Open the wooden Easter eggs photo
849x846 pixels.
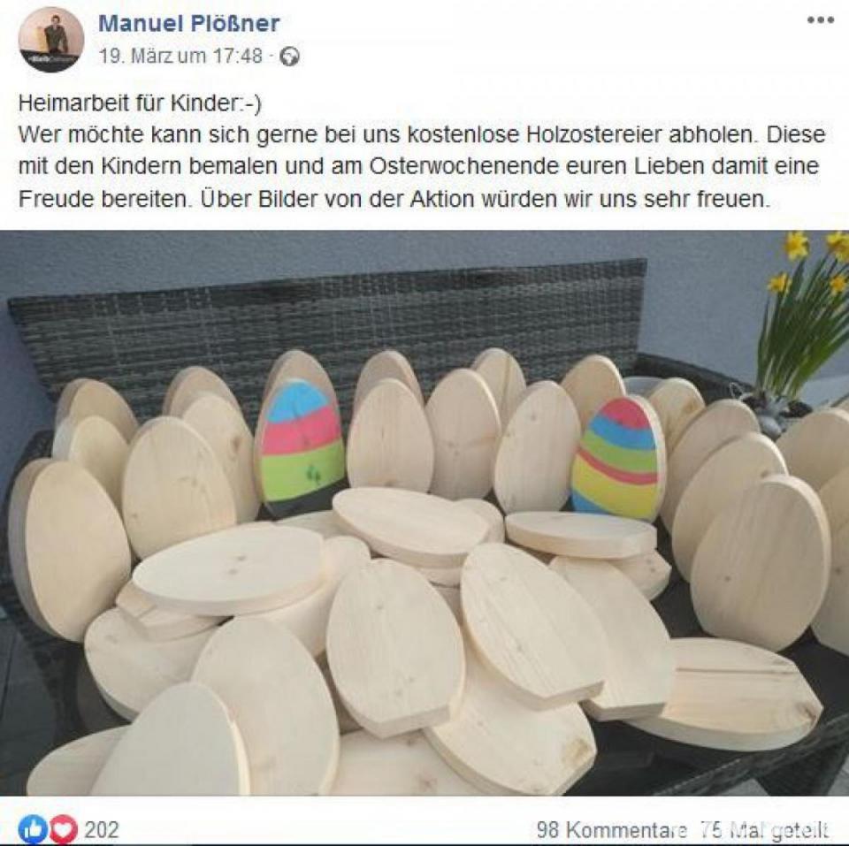point(424,513)
